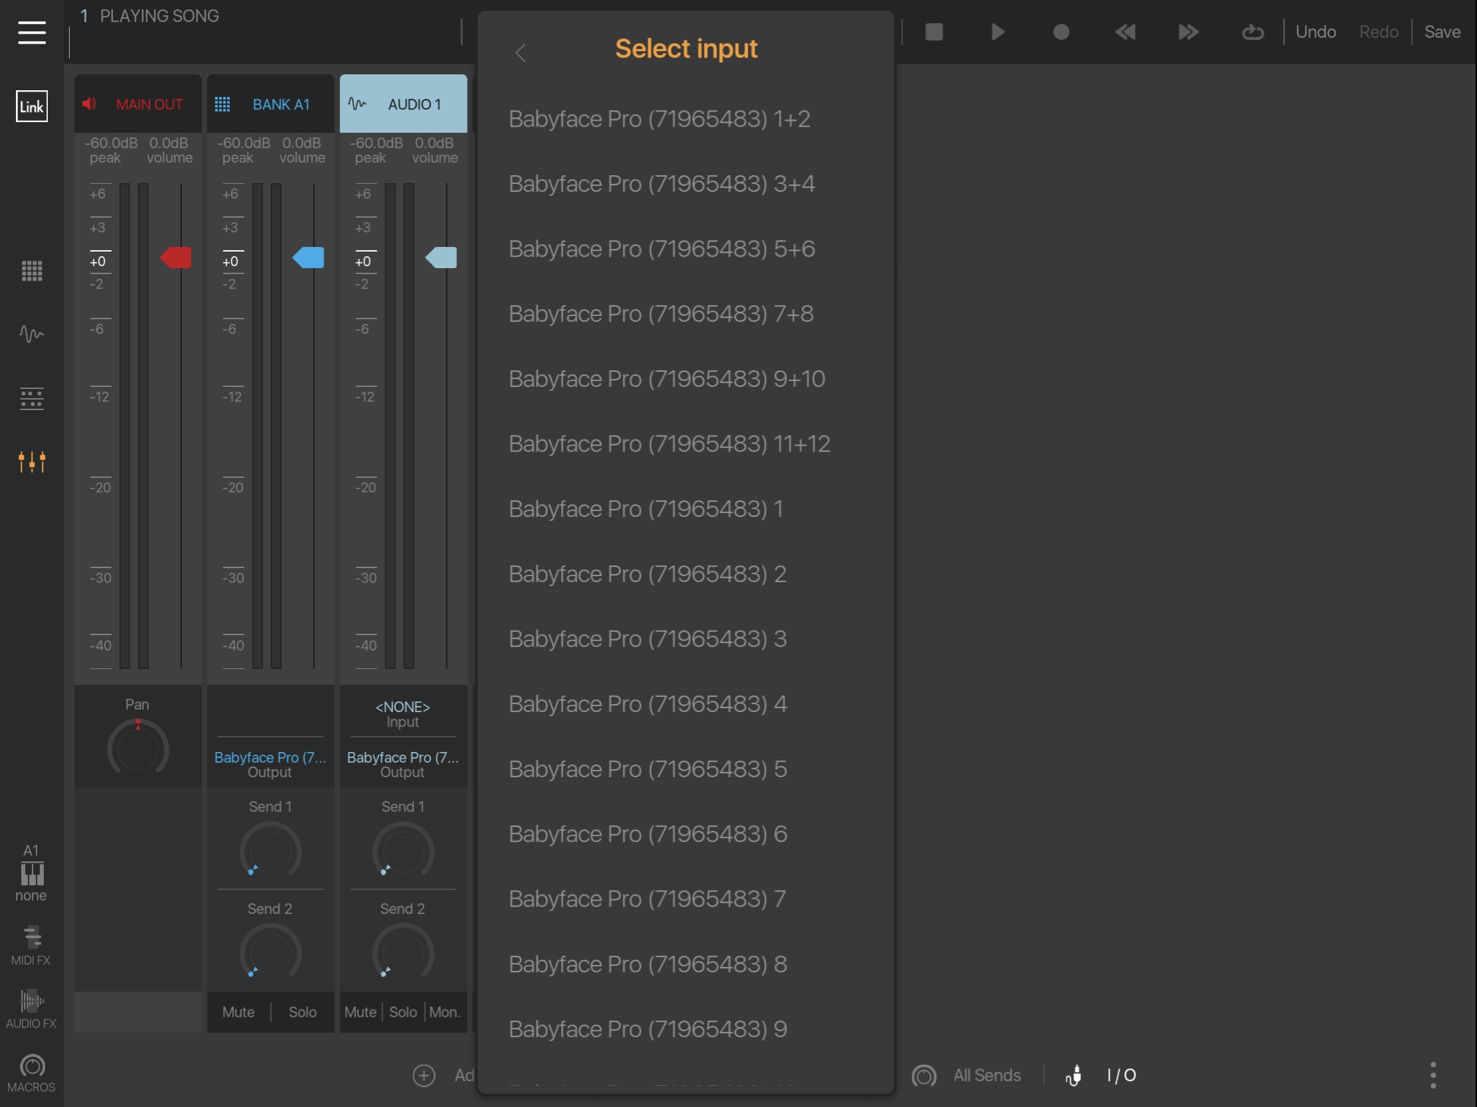Solo the AUDIO 1 channel
This screenshot has width=1477, height=1107.
click(403, 1011)
